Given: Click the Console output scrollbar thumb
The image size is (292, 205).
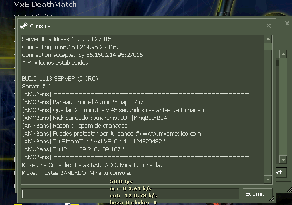Looking at the screenshot, I should 268,47.
